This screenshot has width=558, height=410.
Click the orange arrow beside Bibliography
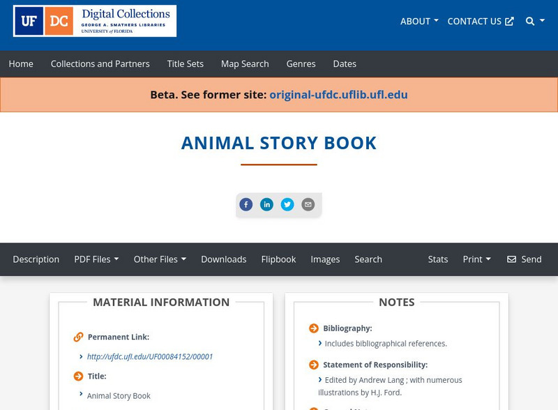coord(313,328)
